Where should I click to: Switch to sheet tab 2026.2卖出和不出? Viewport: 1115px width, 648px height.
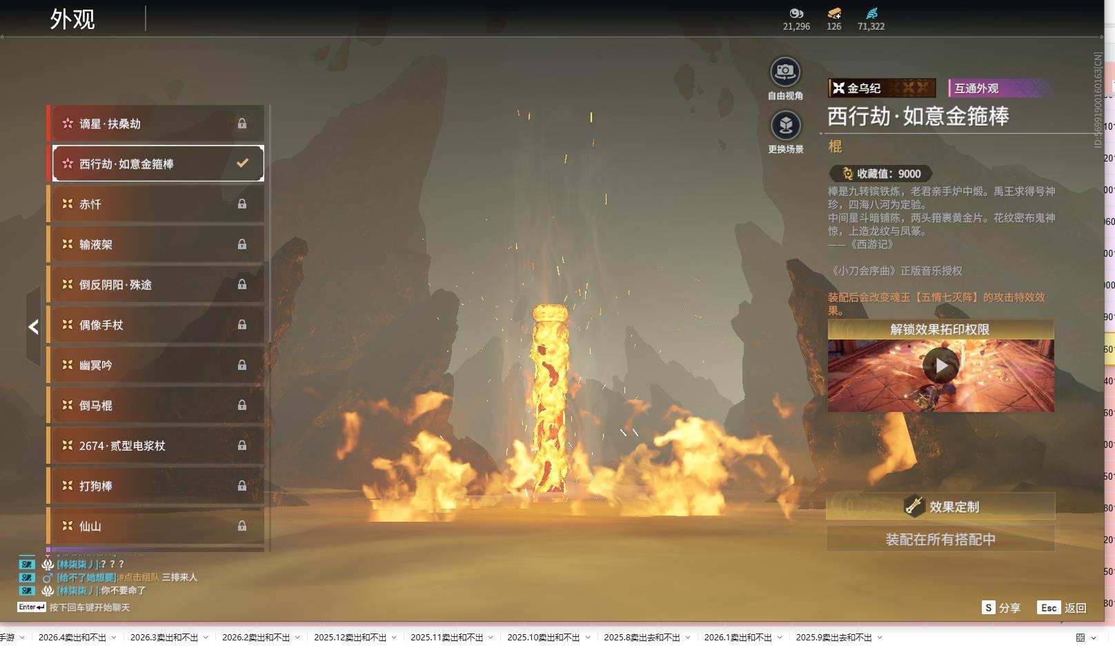tap(256, 637)
